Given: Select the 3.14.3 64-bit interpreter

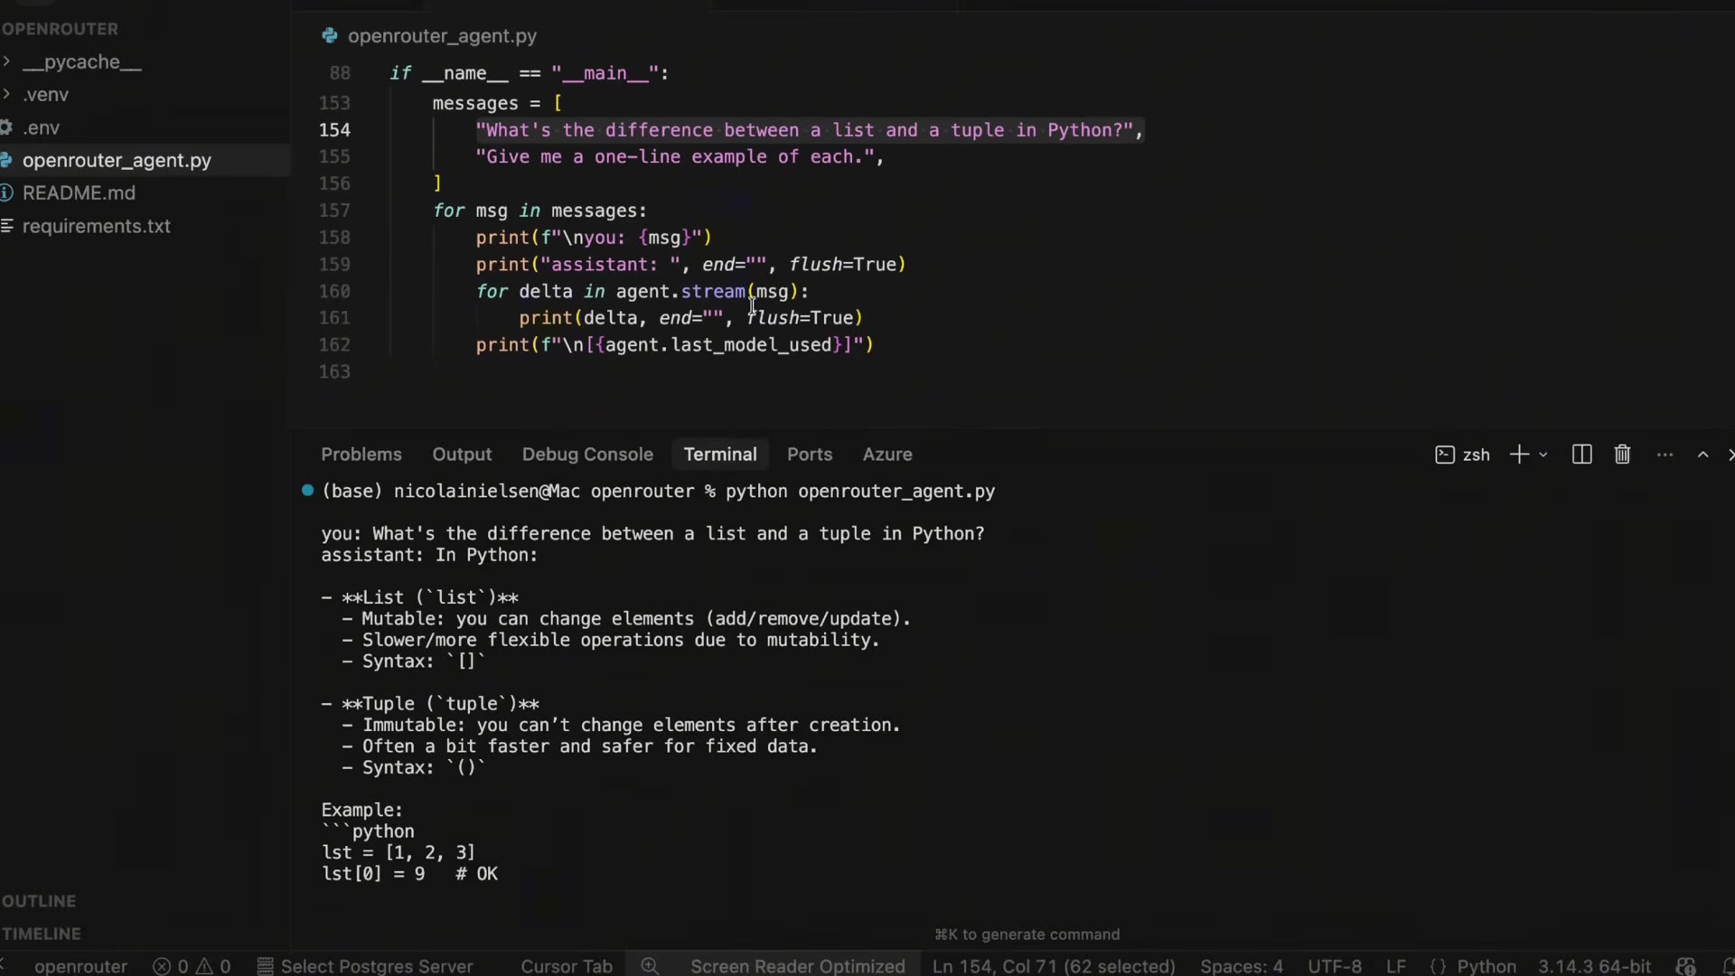Looking at the screenshot, I should point(1595,966).
